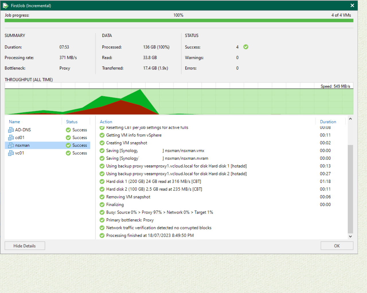Click '17.4 GB (1.9x)' transferred value
Image resolution: width=367 pixels, height=293 pixels.
point(156,68)
